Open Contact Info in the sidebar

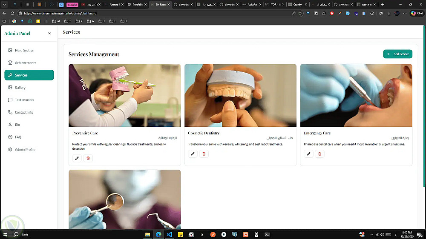click(x=29, y=112)
